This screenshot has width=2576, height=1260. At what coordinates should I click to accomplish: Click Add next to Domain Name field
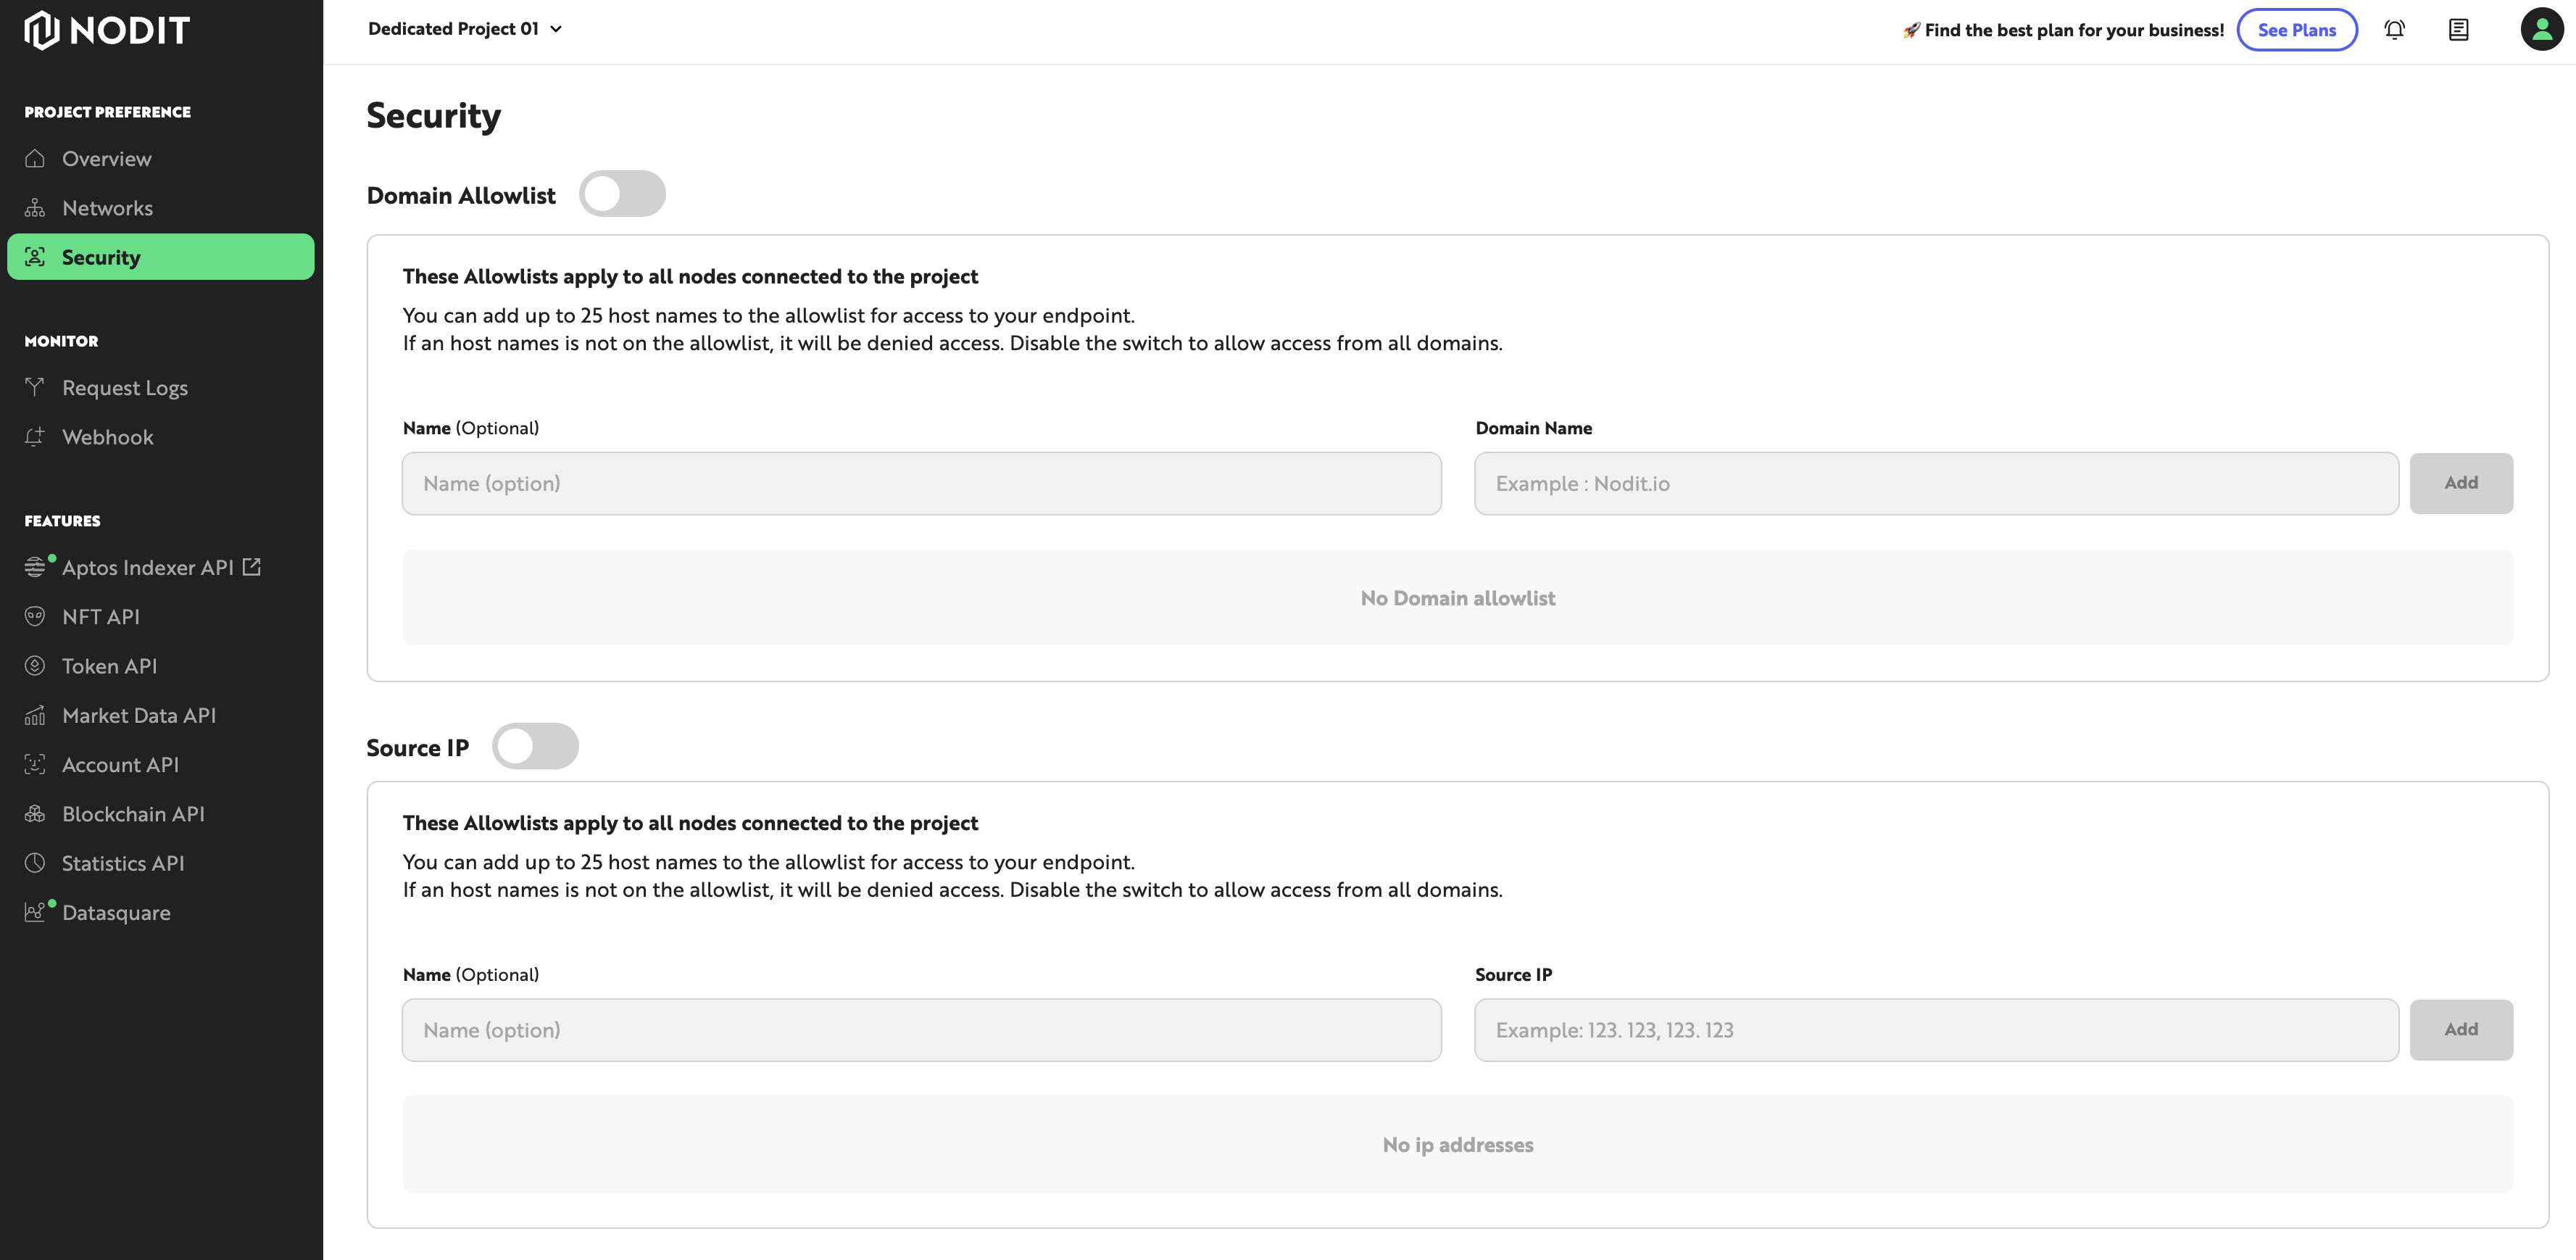pyautogui.click(x=2460, y=483)
